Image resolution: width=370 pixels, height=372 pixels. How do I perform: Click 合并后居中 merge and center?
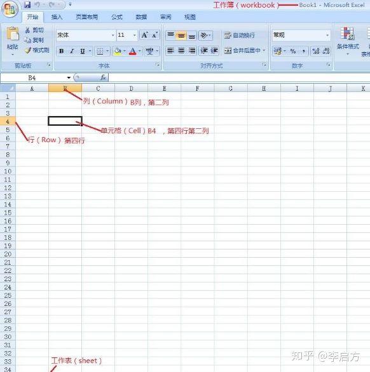tap(242, 51)
